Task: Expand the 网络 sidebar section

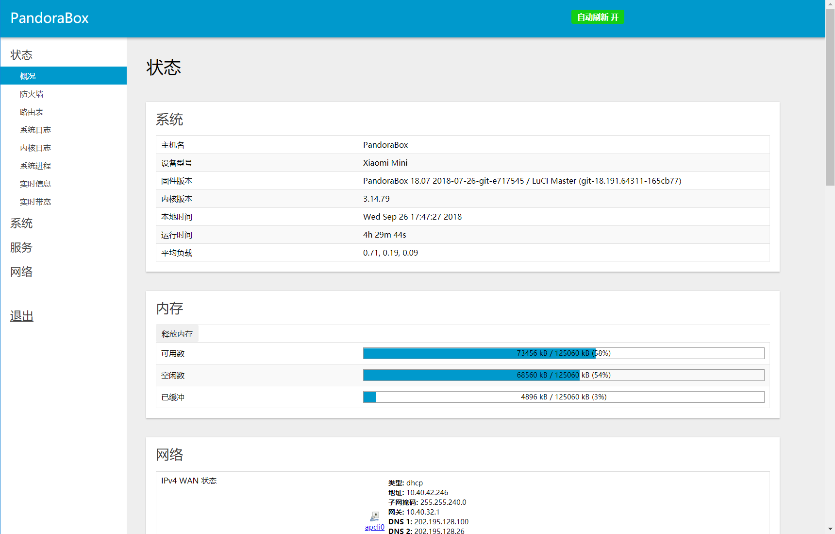Action: [21, 272]
